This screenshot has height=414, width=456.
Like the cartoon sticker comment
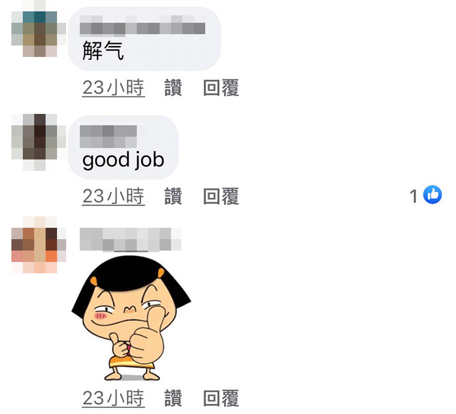coord(173,398)
